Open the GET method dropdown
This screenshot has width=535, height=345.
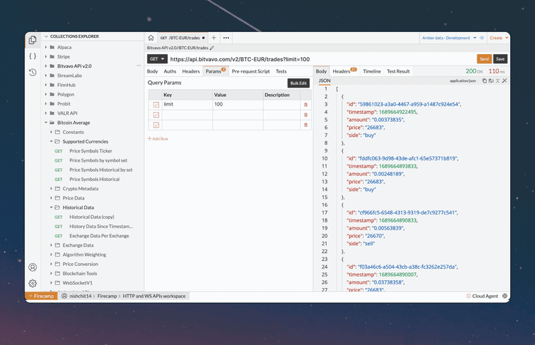(x=157, y=59)
